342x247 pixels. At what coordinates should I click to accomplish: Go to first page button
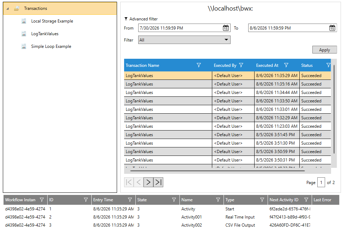pos(129,182)
